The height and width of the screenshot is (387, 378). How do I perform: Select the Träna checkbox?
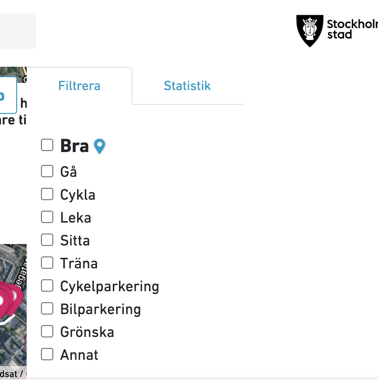click(x=47, y=263)
